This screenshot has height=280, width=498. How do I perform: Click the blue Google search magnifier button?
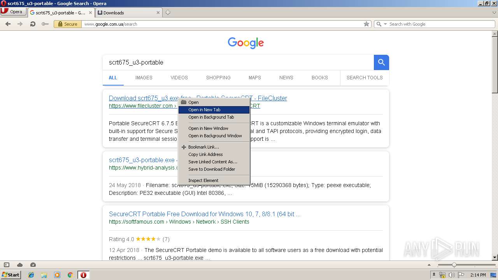tap(381, 62)
